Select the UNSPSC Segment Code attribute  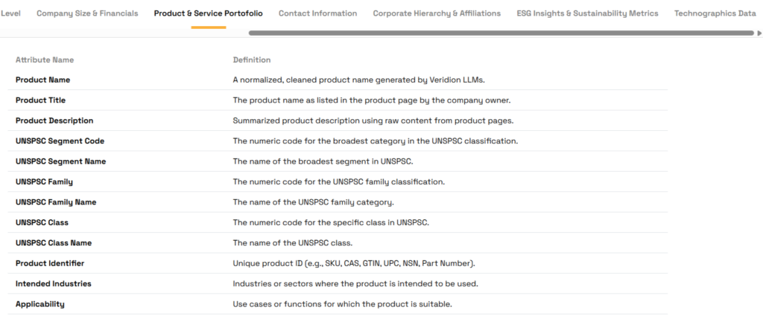tap(60, 141)
